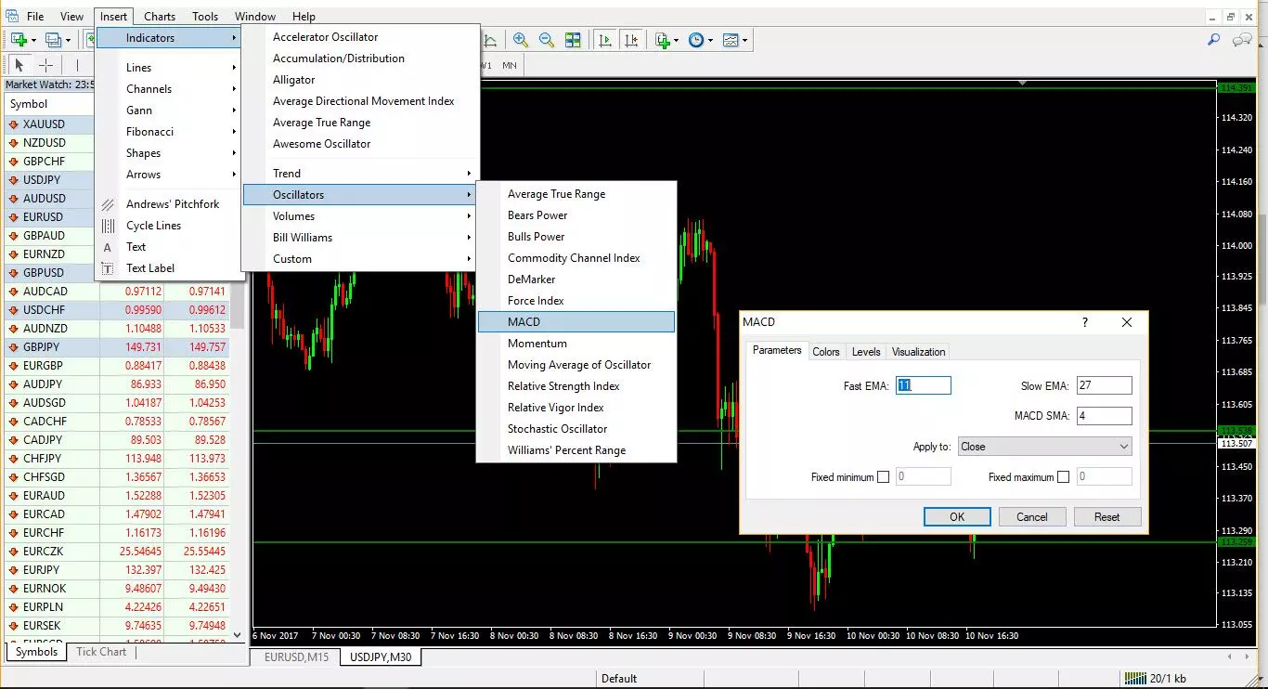Switch to the Colors tab

(x=826, y=352)
